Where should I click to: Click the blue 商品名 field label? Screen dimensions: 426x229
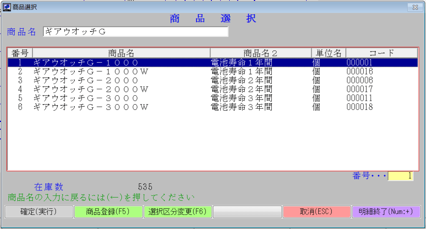pos(22,32)
